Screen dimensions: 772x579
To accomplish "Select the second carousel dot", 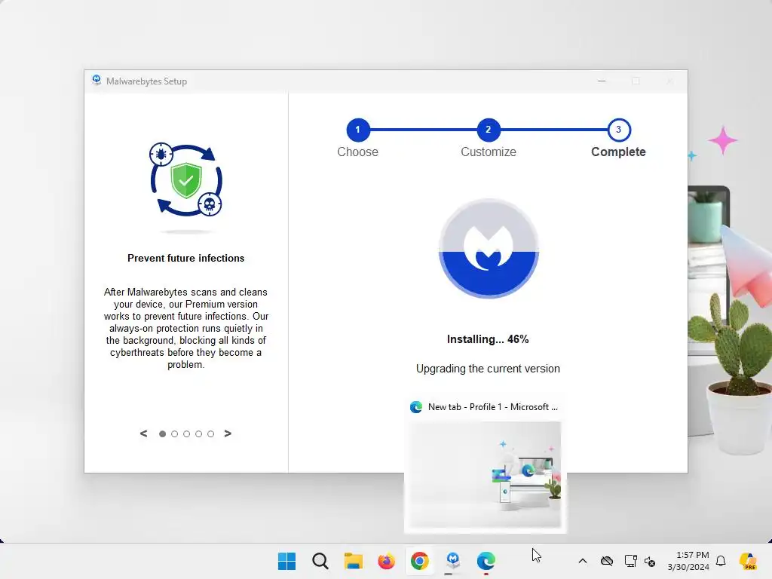I will coord(174,433).
